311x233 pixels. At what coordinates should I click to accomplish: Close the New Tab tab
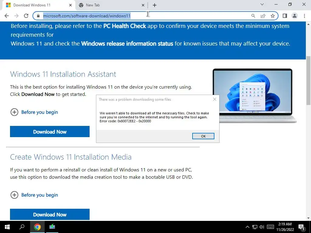pyautogui.click(x=143, y=5)
